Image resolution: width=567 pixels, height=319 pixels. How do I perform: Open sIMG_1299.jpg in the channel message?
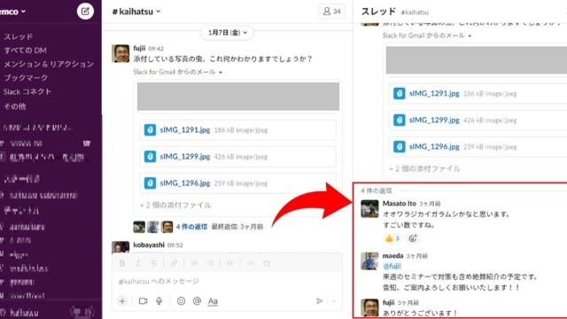point(185,157)
